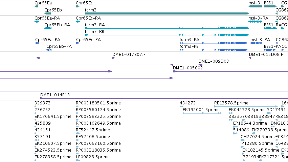Select the Cpr65Eb-RA transcript
This screenshot has height=162, width=288.
tap(48, 28)
